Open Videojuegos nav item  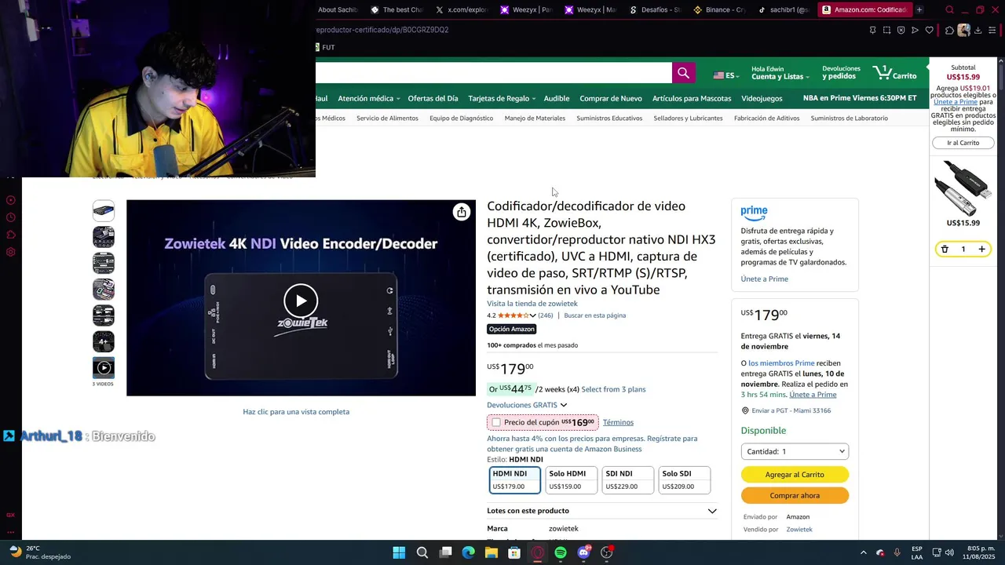coord(762,98)
